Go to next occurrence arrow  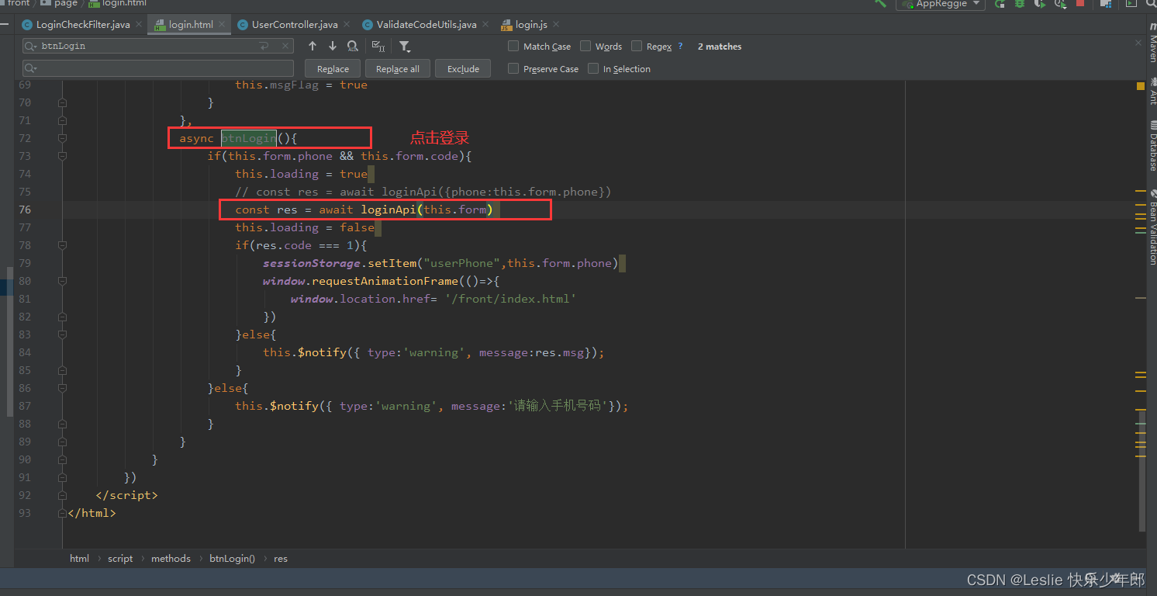click(333, 46)
